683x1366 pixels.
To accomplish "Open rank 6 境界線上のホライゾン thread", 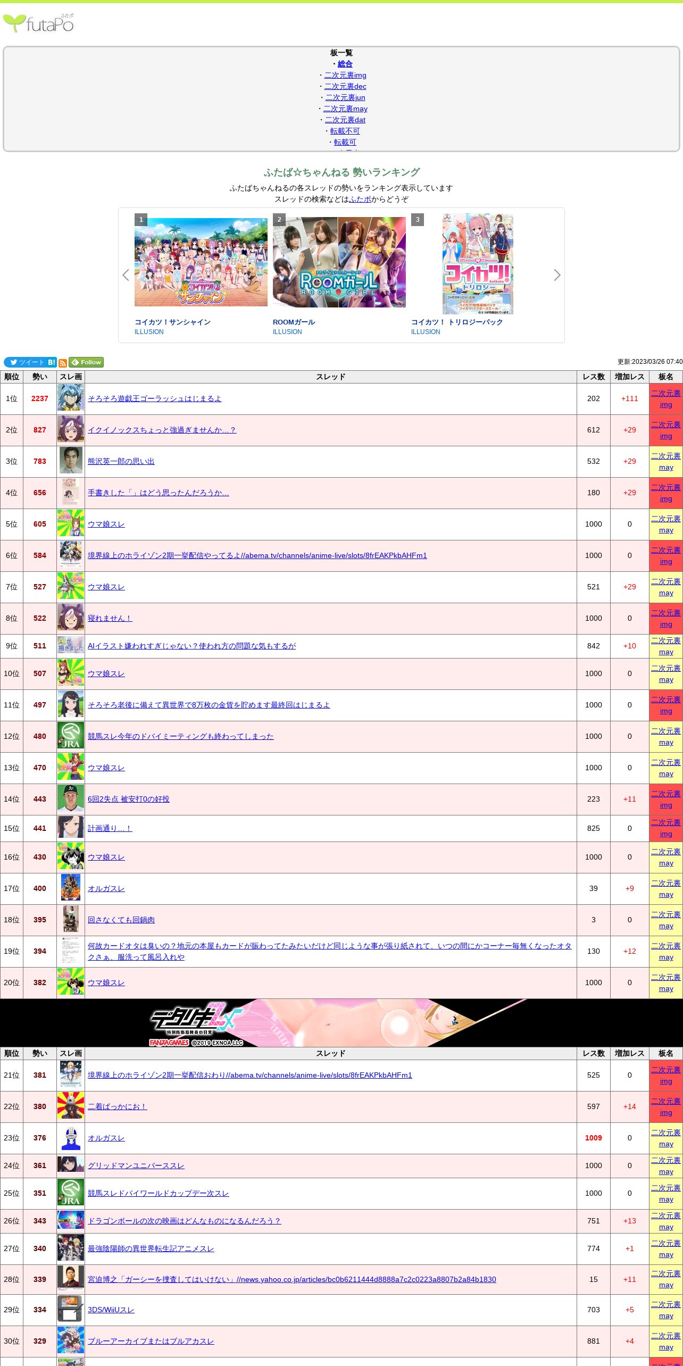I will coord(257,555).
